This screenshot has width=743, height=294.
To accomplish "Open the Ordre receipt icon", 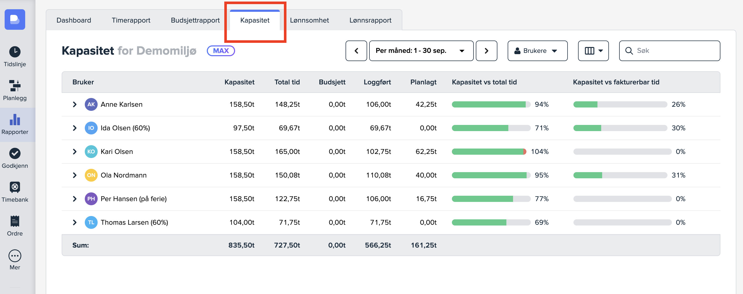I will 15,221.
